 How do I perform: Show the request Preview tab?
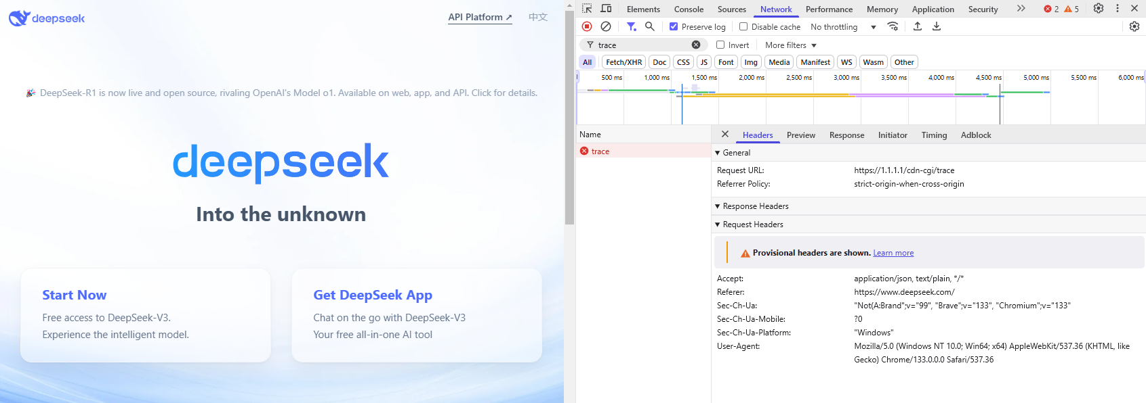coord(801,135)
